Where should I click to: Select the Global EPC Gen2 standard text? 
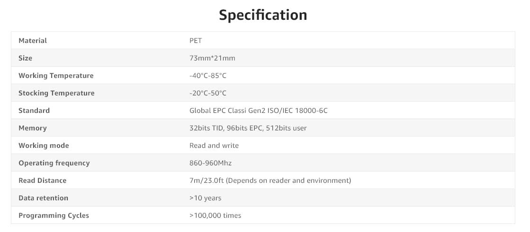coord(258,111)
